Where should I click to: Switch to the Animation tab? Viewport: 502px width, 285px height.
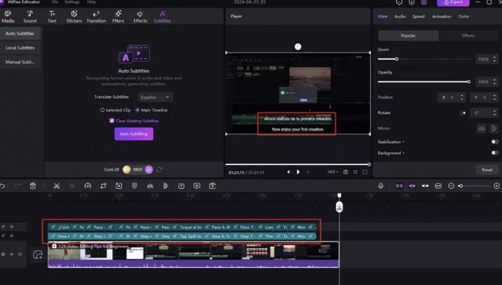(x=441, y=16)
